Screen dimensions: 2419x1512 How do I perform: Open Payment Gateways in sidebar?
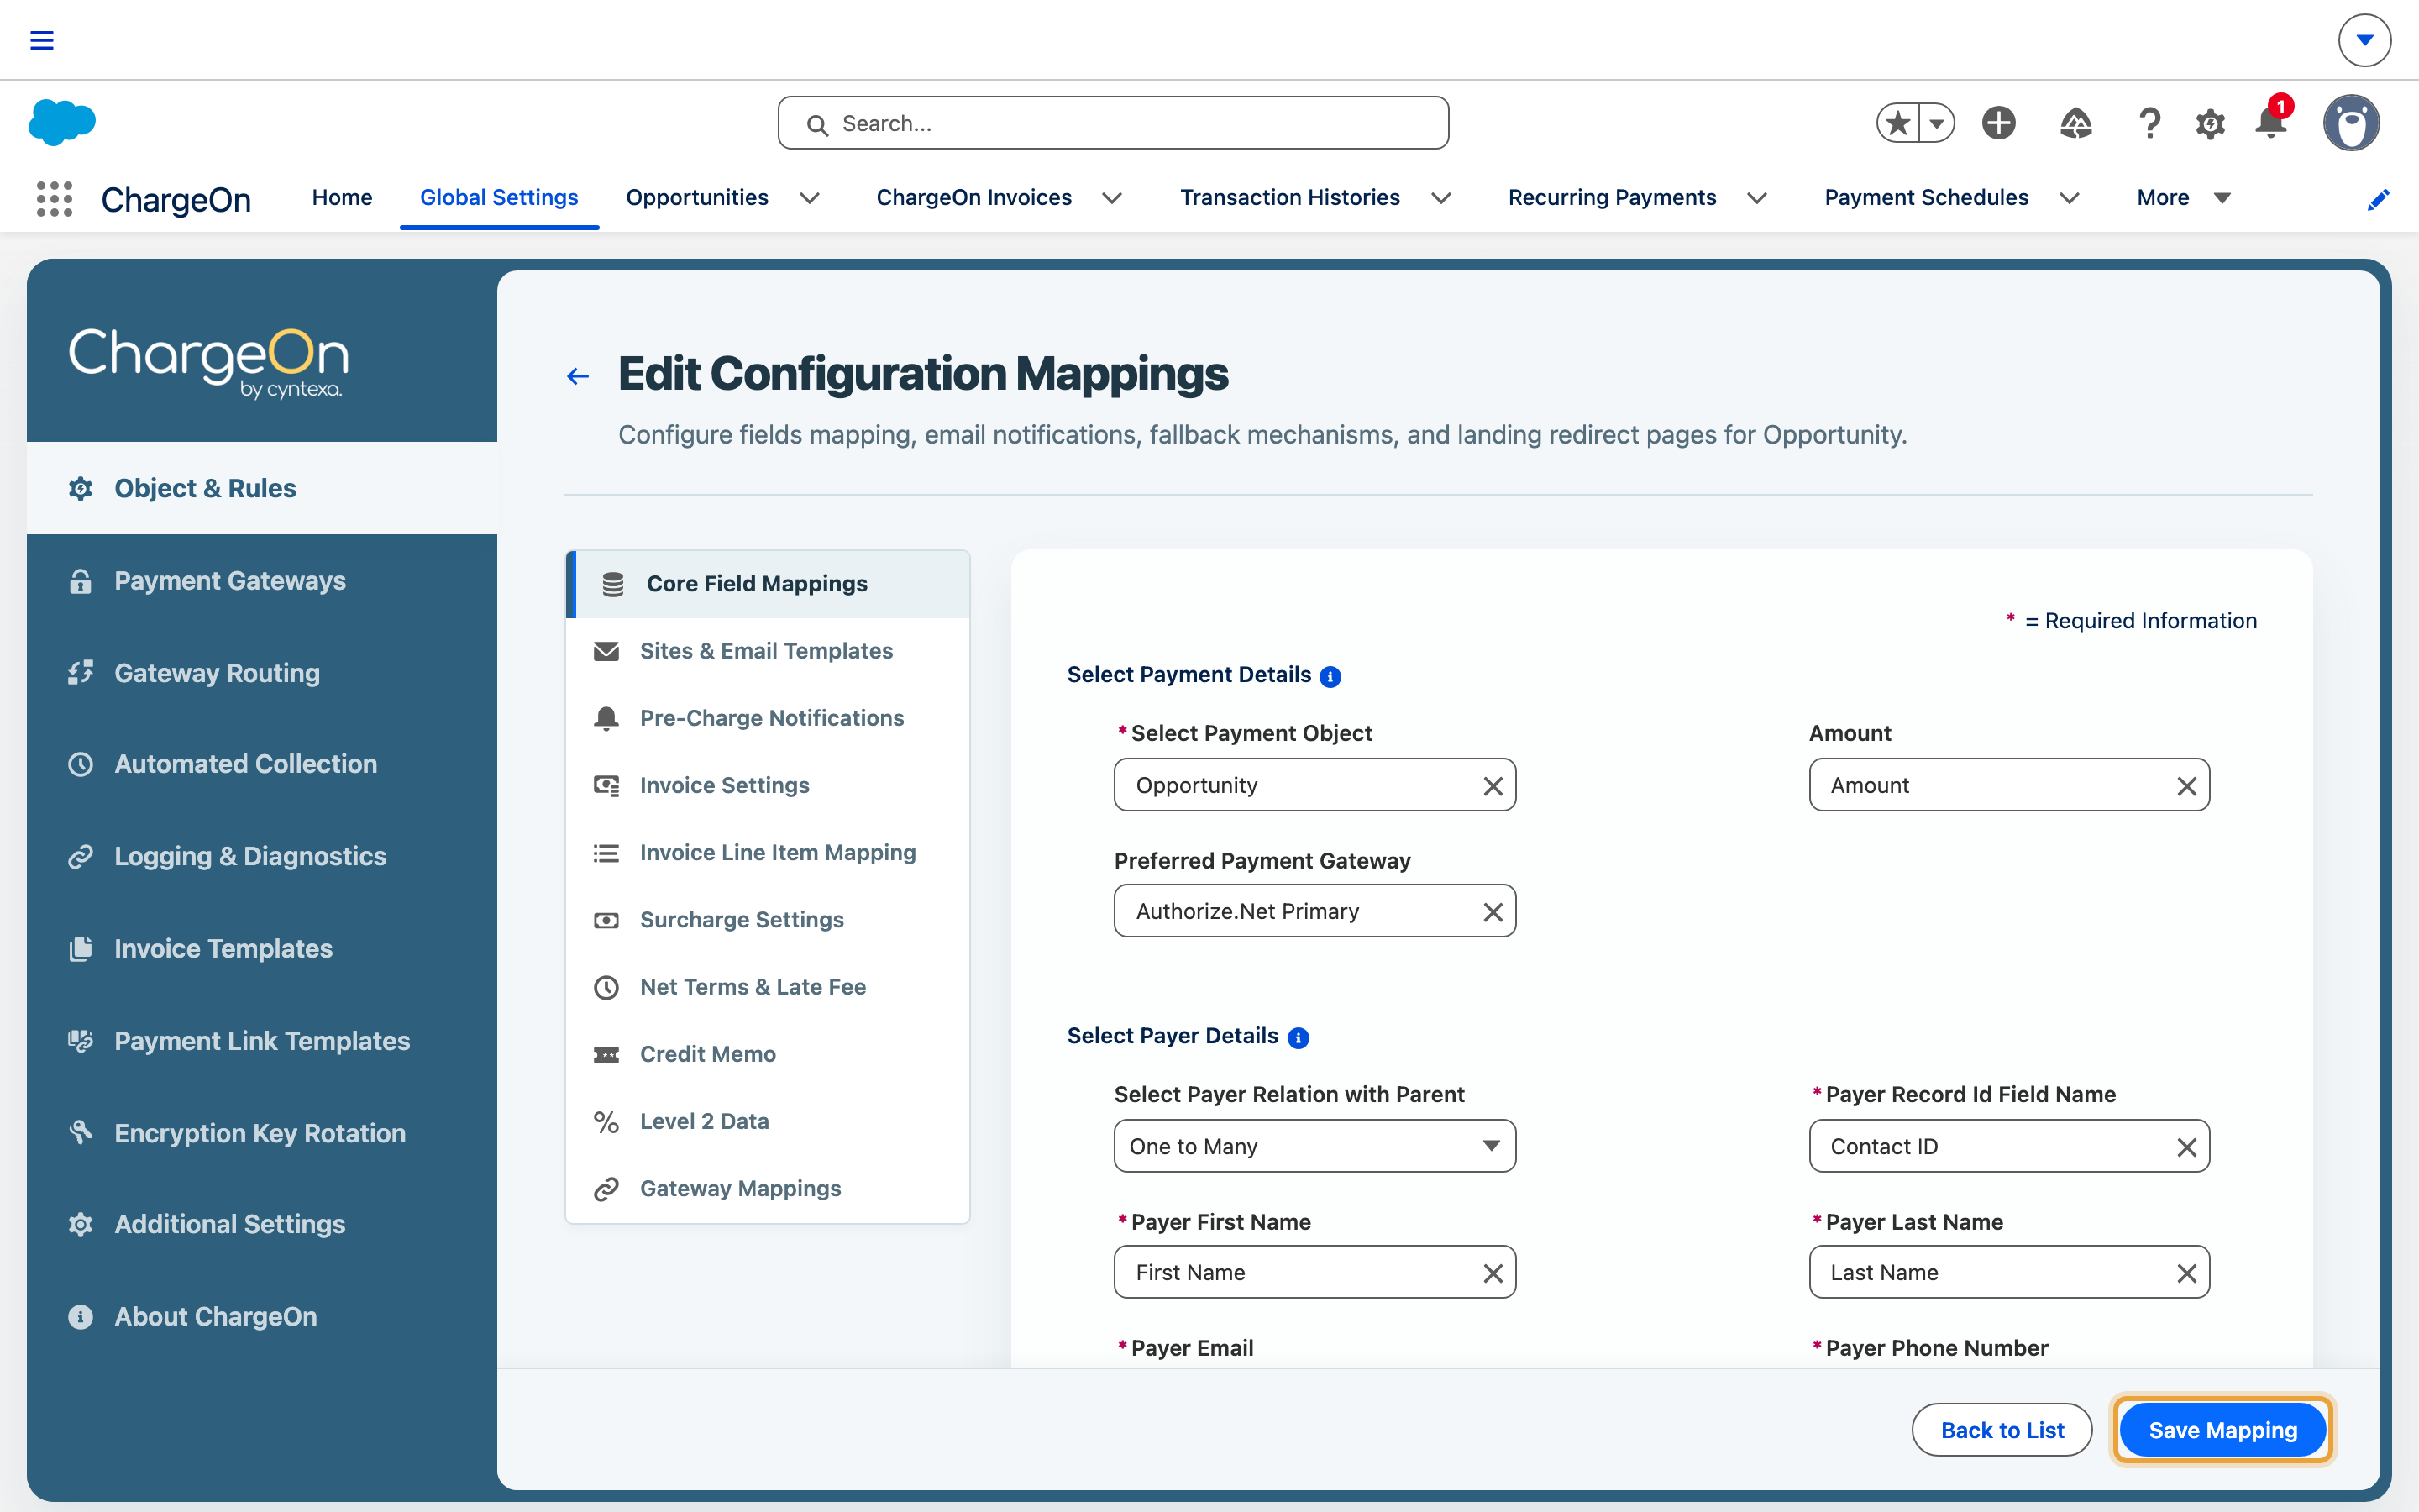click(x=262, y=581)
